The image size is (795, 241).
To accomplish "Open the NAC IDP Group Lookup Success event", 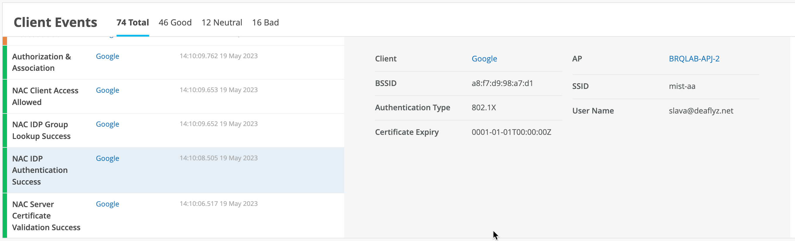I will click(41, 130).
